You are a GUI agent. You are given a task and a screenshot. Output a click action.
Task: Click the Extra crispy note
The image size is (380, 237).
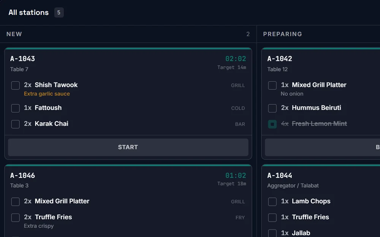pos(39,226)
